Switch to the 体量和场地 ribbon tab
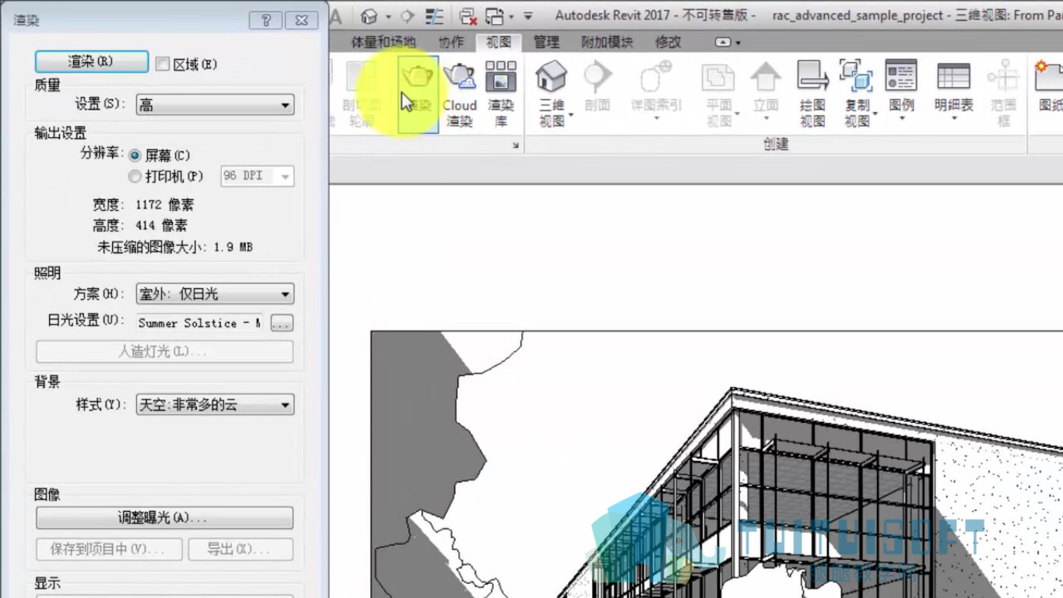The width and height of the screenshot is (1063, 598). click(383, 42)
